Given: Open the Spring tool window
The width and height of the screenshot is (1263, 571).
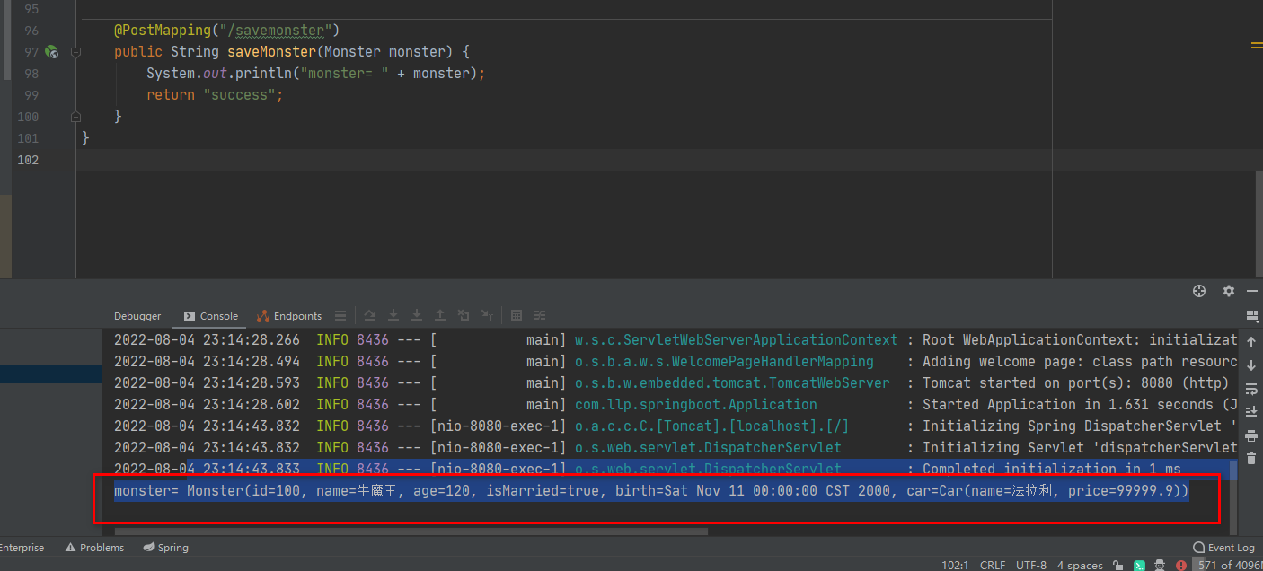Looking at the screenshot, I should (166, 548).
